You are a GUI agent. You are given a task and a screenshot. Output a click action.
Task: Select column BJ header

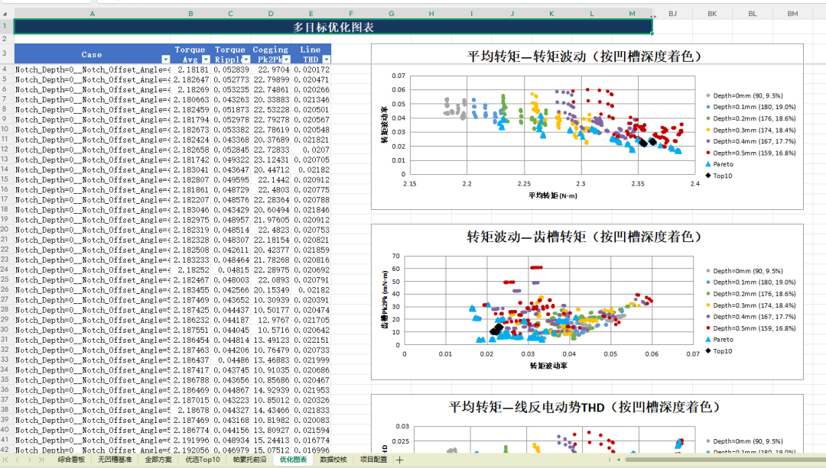click(673, 14)
